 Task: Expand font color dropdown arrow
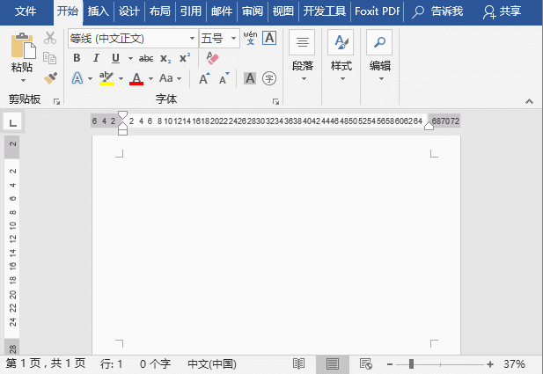coord(150,78)
